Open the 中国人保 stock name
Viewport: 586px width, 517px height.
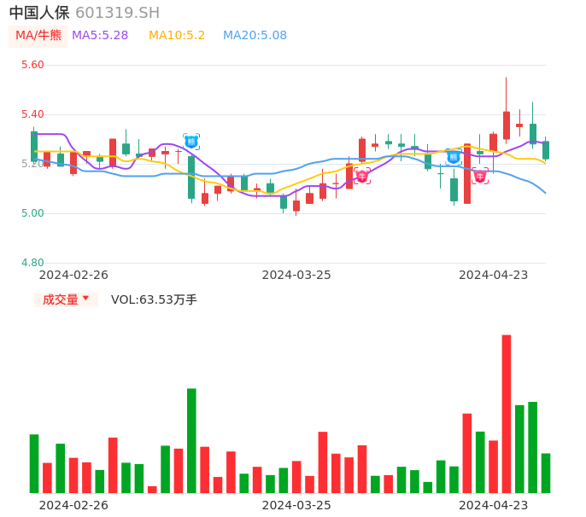[39, 13]
